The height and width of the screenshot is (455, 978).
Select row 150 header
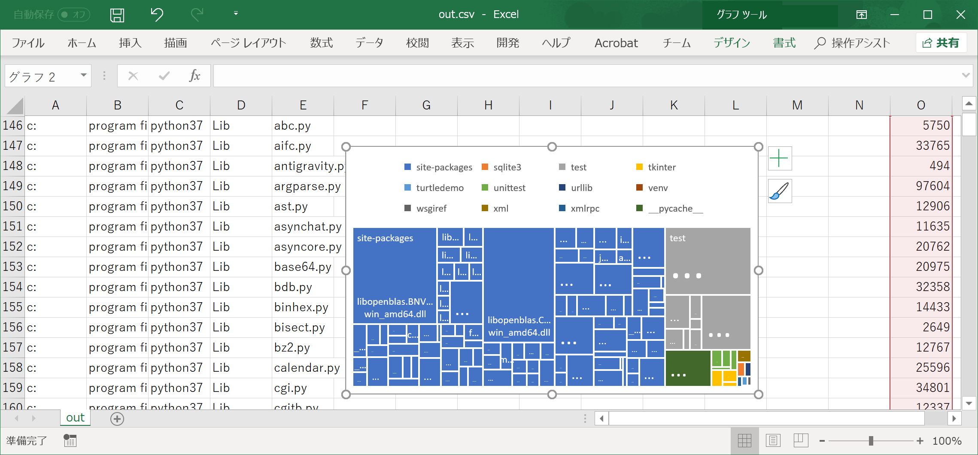[12, 206]
